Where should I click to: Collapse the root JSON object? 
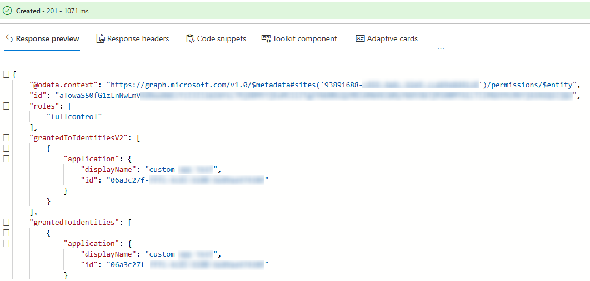6,75
